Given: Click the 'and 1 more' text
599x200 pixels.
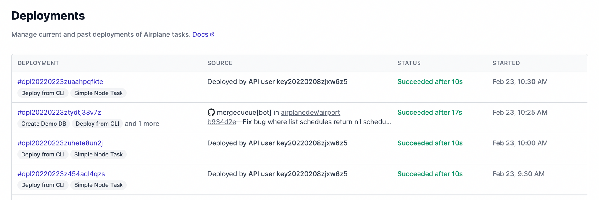Looking at the screenshot, I should [x=142, y=124].
